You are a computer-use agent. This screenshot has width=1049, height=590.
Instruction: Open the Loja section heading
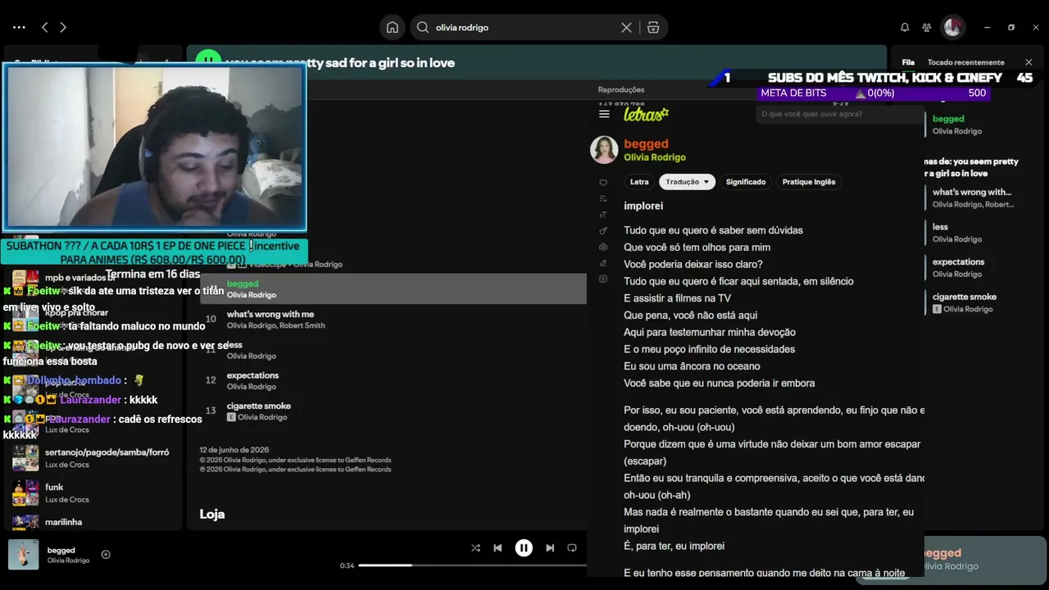click(x=212, y=514)
